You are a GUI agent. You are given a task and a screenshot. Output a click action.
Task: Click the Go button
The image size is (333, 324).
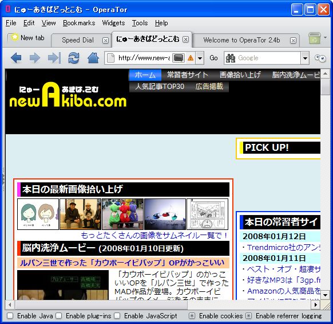pos(213,58)
